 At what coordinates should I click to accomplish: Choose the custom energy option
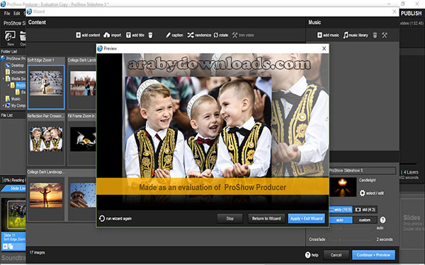pos(365,220)
